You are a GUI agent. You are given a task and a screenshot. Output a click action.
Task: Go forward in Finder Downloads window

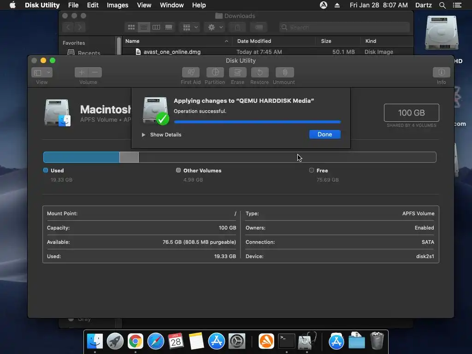point(80,27)
